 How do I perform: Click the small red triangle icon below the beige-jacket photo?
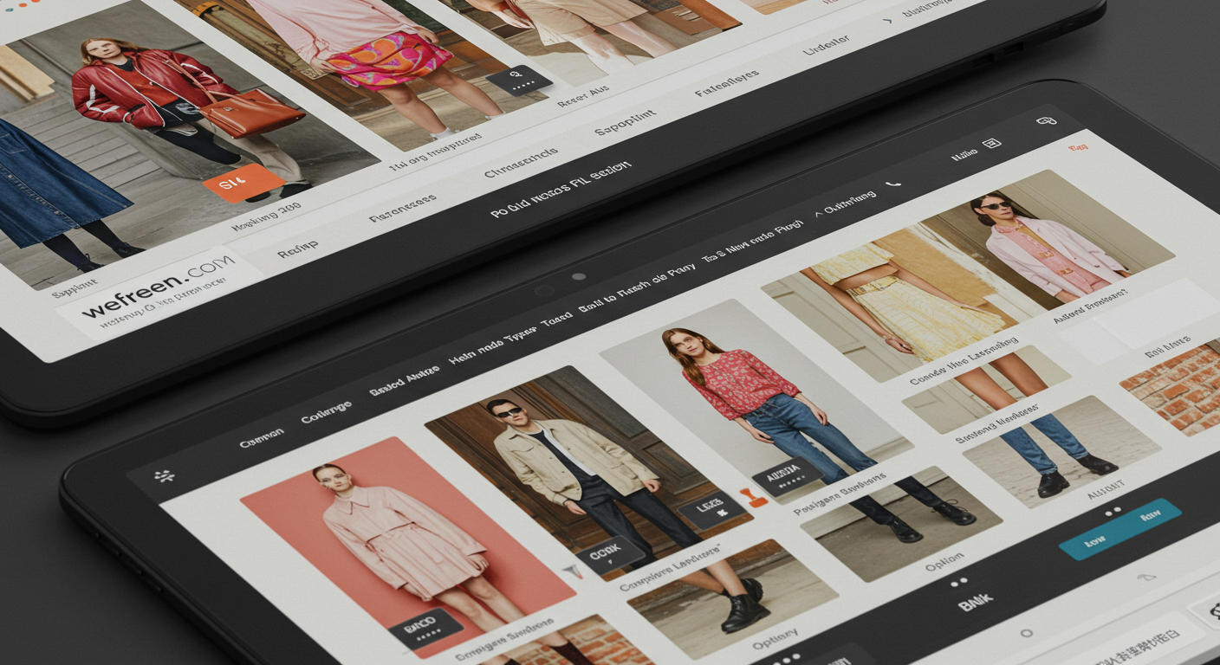pos(569,571)
